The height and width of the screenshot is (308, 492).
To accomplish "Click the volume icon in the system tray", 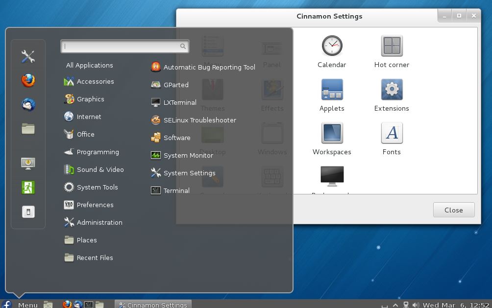I will click(416, 305).
